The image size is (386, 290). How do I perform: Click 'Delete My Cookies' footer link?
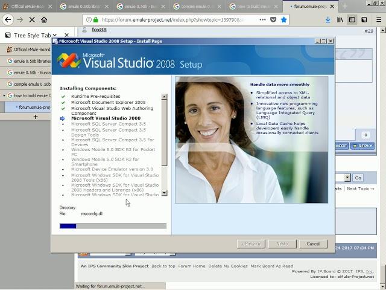coord(228,266)
